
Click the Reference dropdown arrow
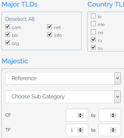click(x=118, y=78)
